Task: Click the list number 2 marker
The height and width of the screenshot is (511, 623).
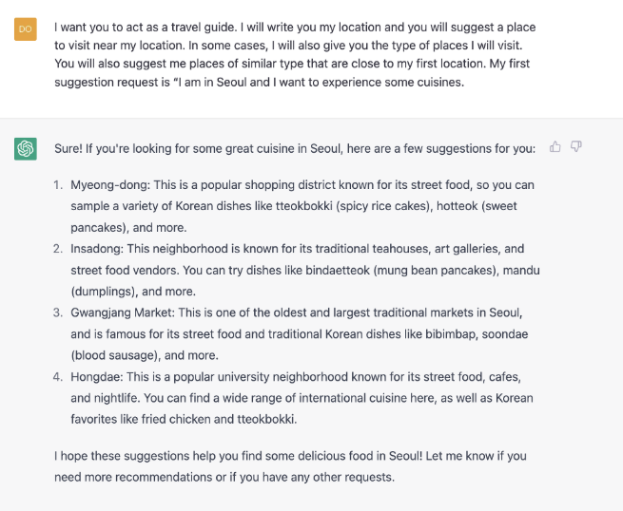Action: [57, 249]
